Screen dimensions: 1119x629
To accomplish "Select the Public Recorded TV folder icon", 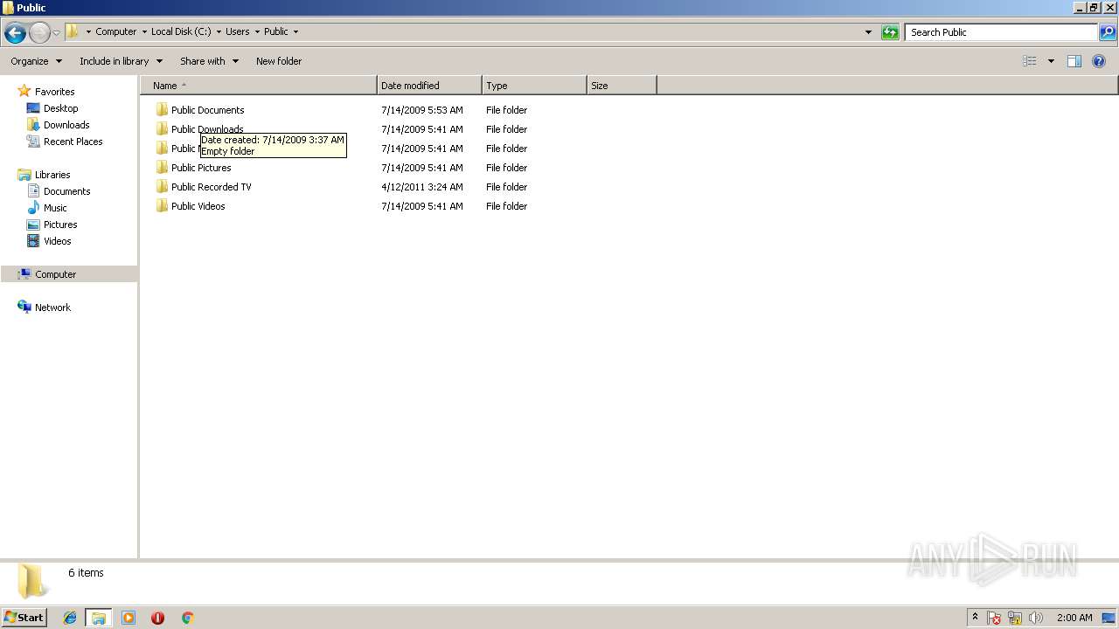I will pyautogui.click(x=162, y=187).
